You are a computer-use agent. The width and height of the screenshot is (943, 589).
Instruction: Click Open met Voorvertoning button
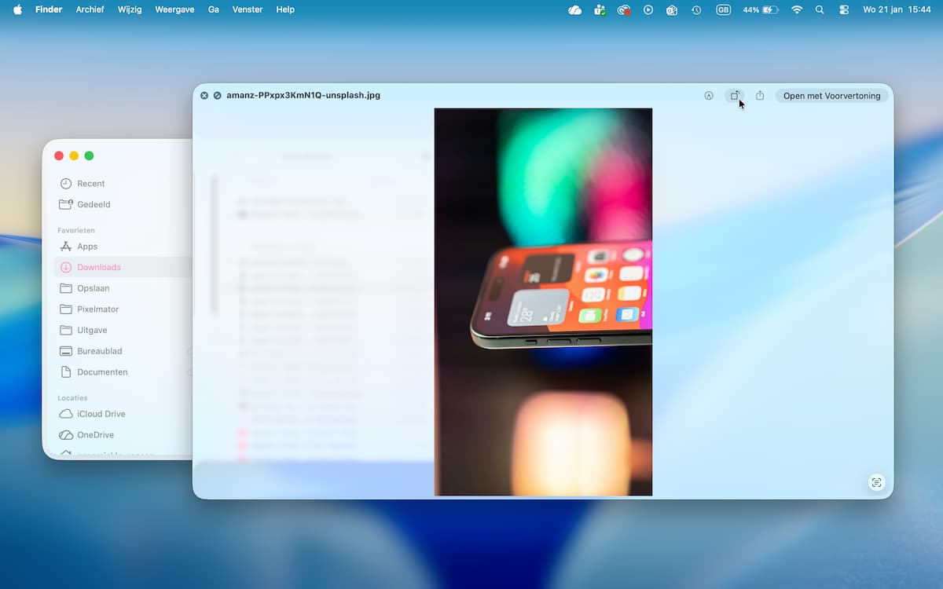point(831,96)
